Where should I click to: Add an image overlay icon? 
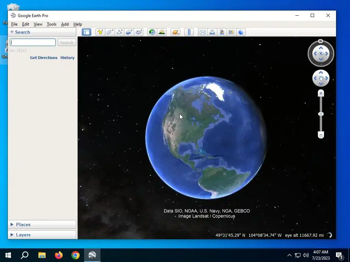coord(129,32)
